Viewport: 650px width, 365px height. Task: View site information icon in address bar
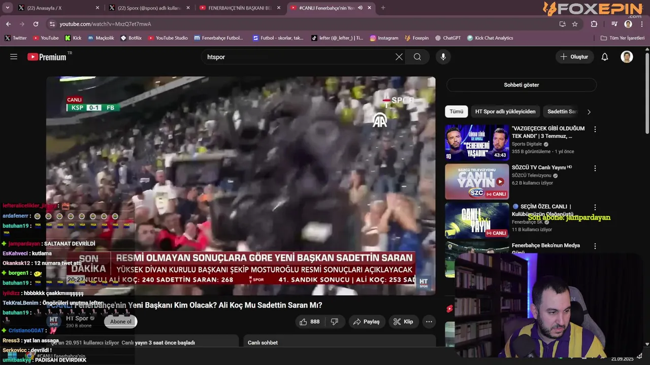[x=52, y=24]
